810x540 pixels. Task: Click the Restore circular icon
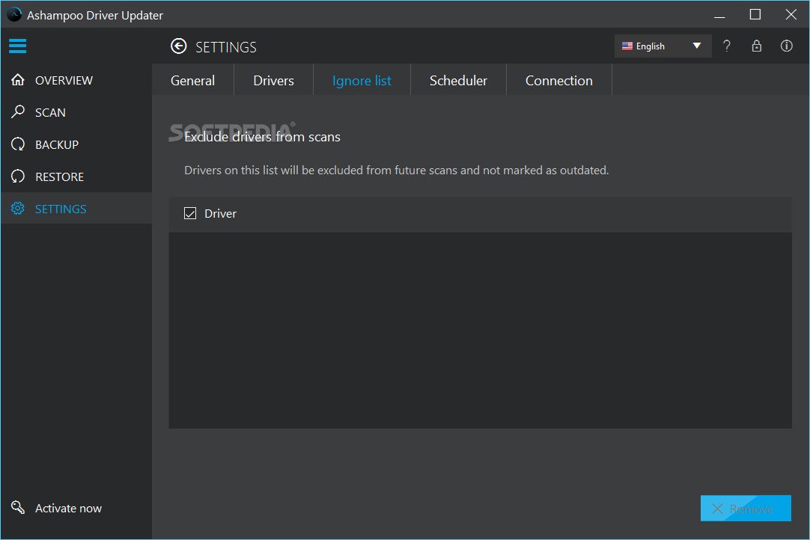18,176
